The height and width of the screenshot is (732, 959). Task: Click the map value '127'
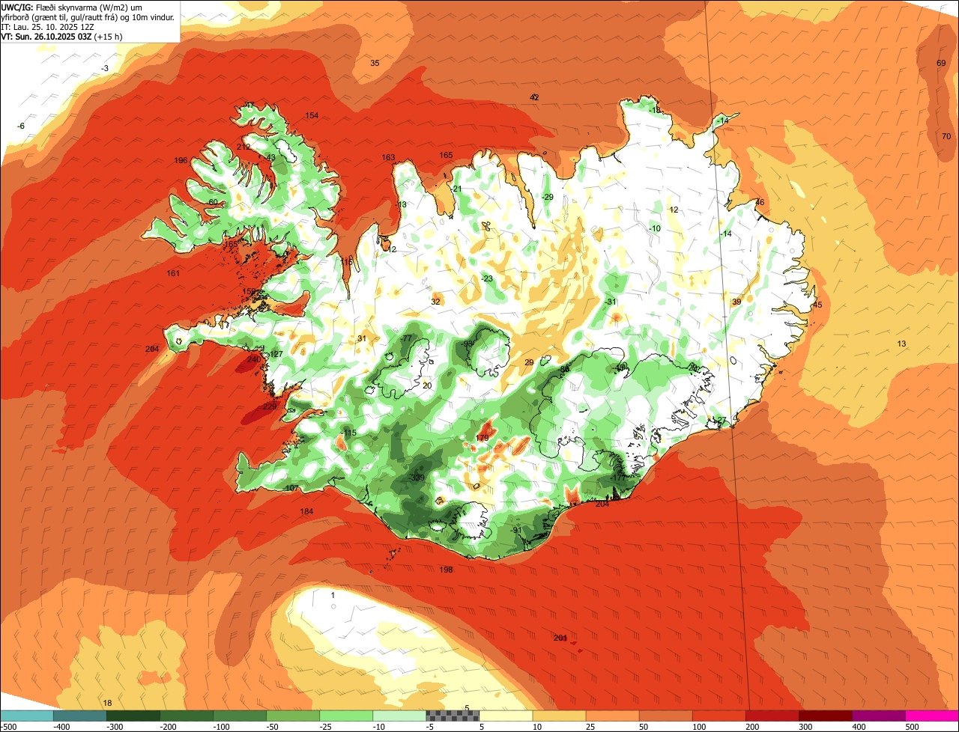point(276,354)
